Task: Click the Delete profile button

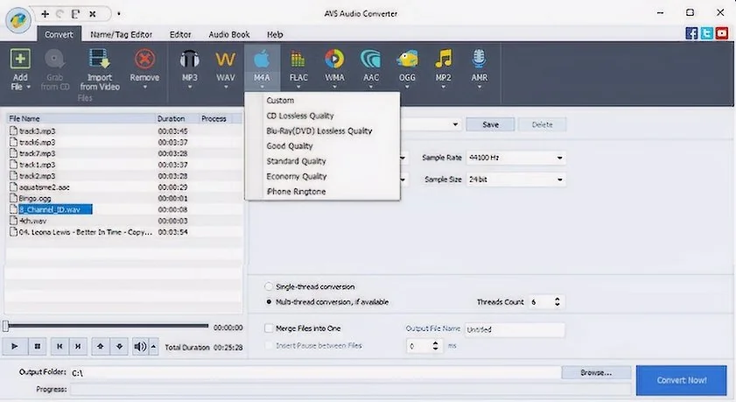Action: 542,124
